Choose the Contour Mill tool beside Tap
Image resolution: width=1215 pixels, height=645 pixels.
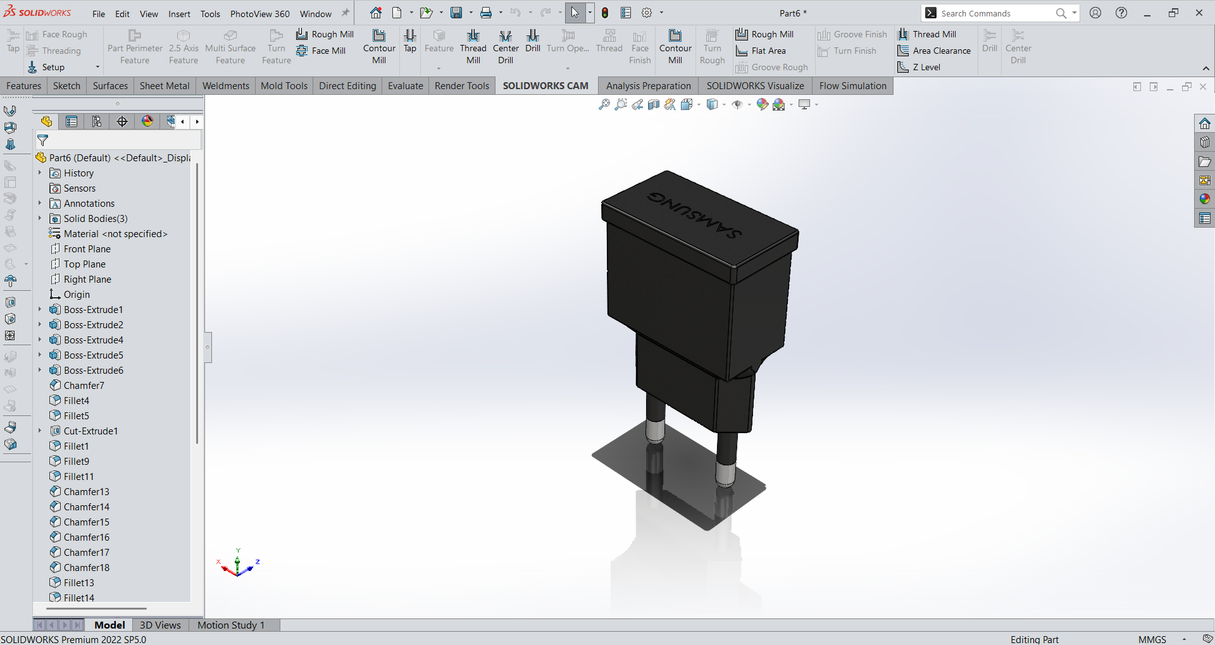coord(379,47)
